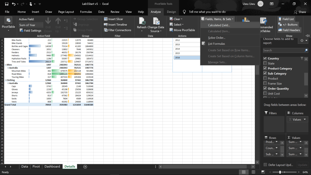Image resolution: width=311 pixels, height=175 pixels.
Task: Choose Calculated Field from the menu
Action: pyautogui.click(x=219, y=25)
